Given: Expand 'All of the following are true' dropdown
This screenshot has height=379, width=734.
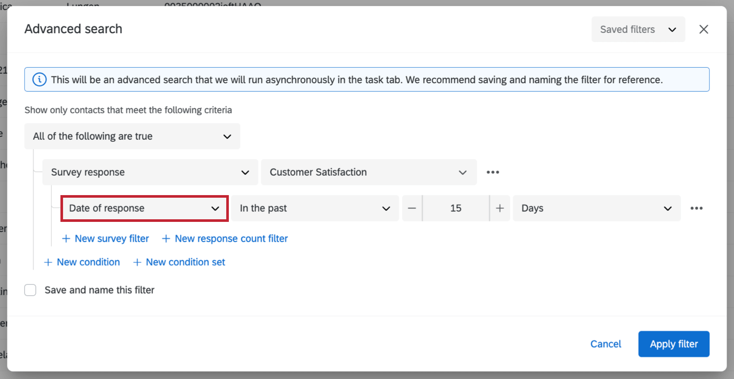Looking at the screenshot, I should pos(132,136).
